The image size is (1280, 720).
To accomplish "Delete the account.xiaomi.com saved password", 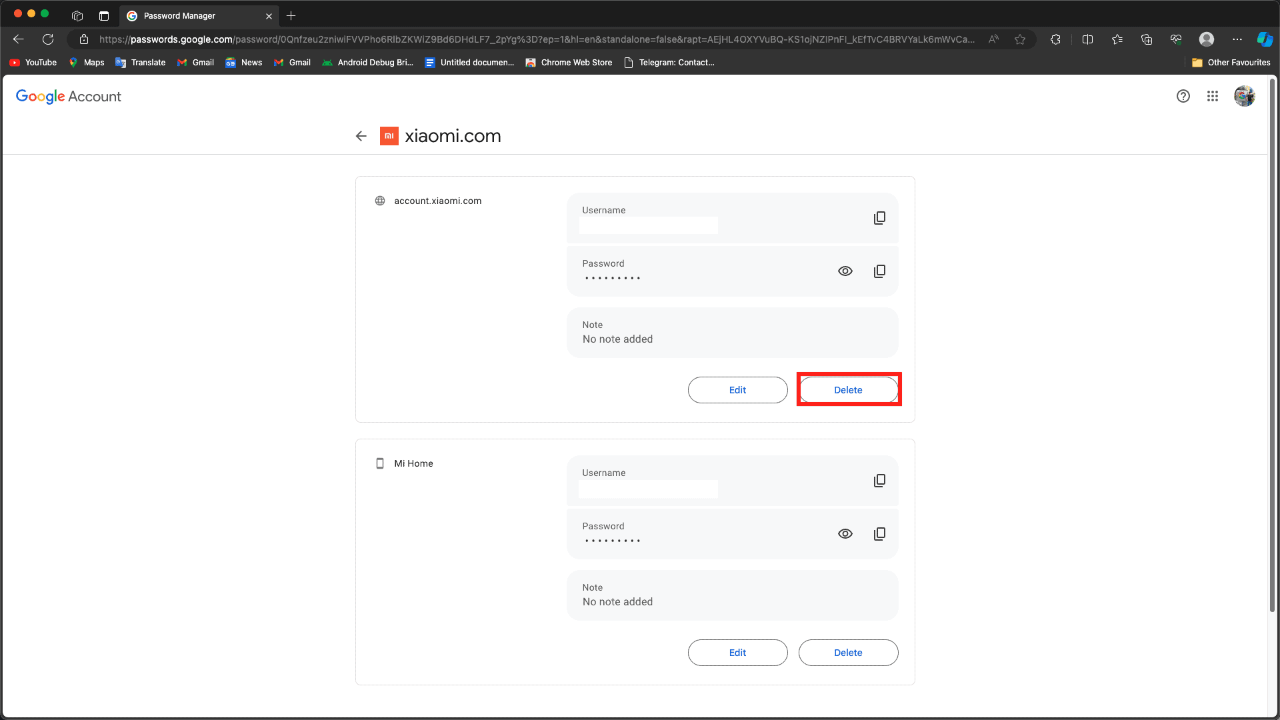I will click(847, 389).
